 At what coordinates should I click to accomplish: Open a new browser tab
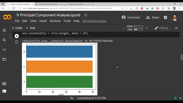93,4
